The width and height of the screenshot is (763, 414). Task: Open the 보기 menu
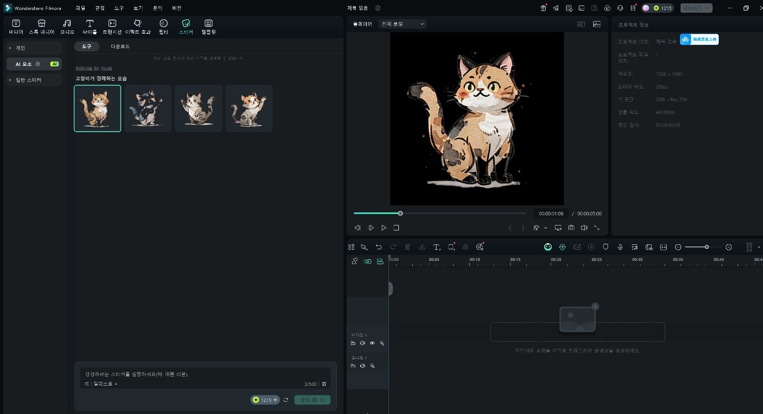click(x=138, y=8)
